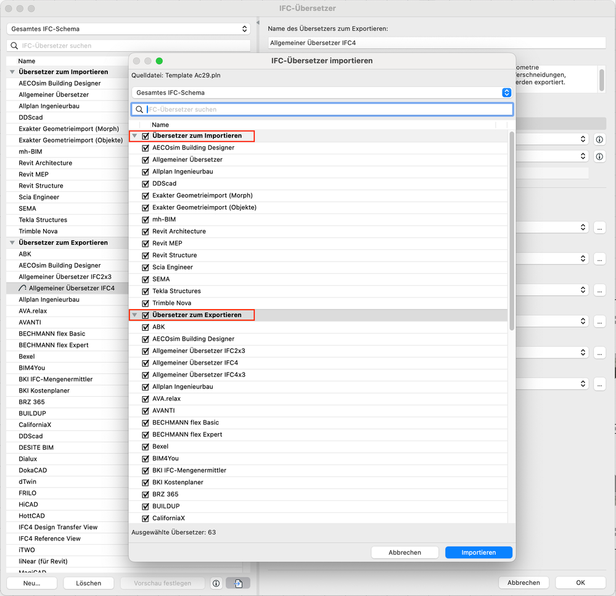The image size is (616, 596).
Task: Select HottCAD in left list
Action: pos(67,516)
